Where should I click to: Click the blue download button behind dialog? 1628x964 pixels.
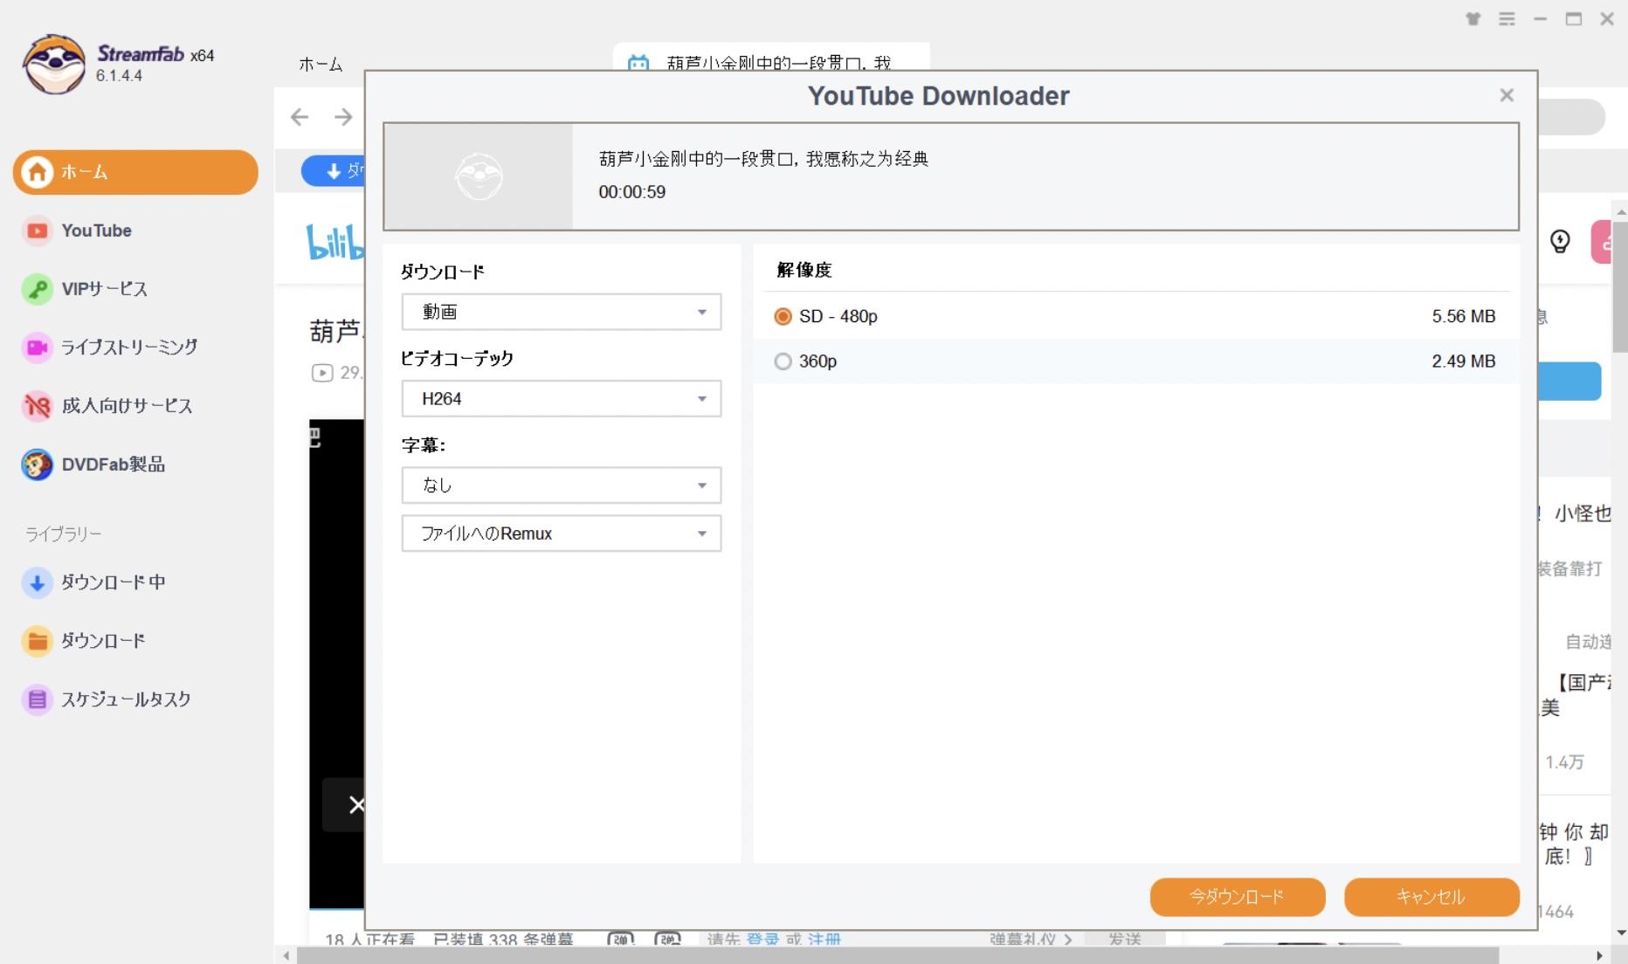pos(333,171)
